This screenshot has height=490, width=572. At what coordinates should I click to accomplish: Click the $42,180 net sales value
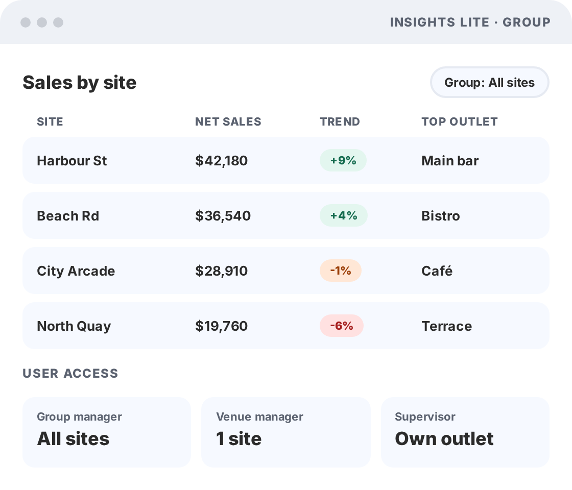pyautogui.click(x=222, y=161)
